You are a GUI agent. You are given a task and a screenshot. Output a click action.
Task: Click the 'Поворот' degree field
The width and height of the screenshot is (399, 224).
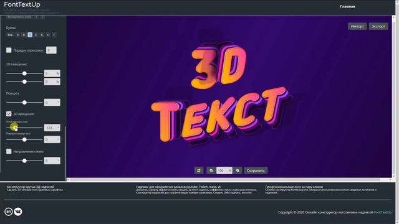point(52,102)
